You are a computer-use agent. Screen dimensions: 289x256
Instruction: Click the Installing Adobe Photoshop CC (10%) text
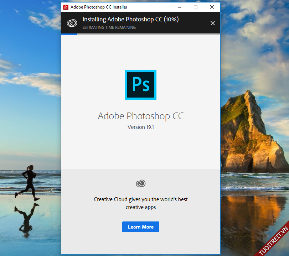pyautogui.click(x=130, y=19)
